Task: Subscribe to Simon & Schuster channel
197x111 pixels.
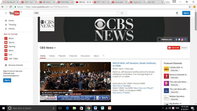Action: [174, 78]
